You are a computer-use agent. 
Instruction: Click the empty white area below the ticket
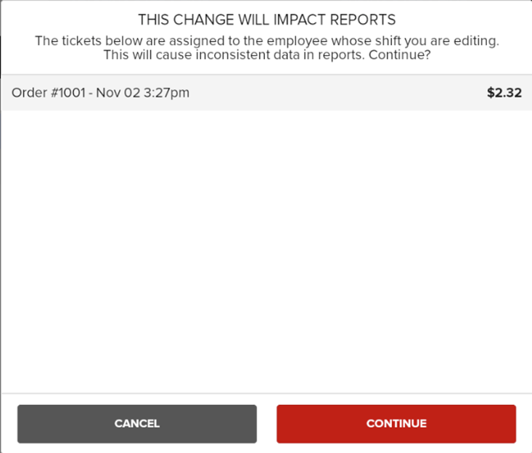(x=266, y=247)
